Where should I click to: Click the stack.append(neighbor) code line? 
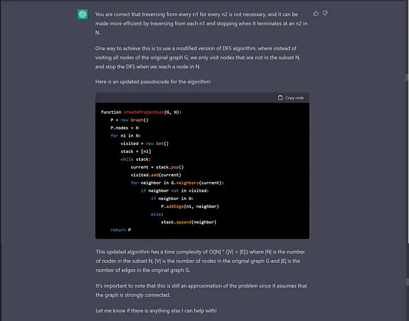click(x=189, y=222)
